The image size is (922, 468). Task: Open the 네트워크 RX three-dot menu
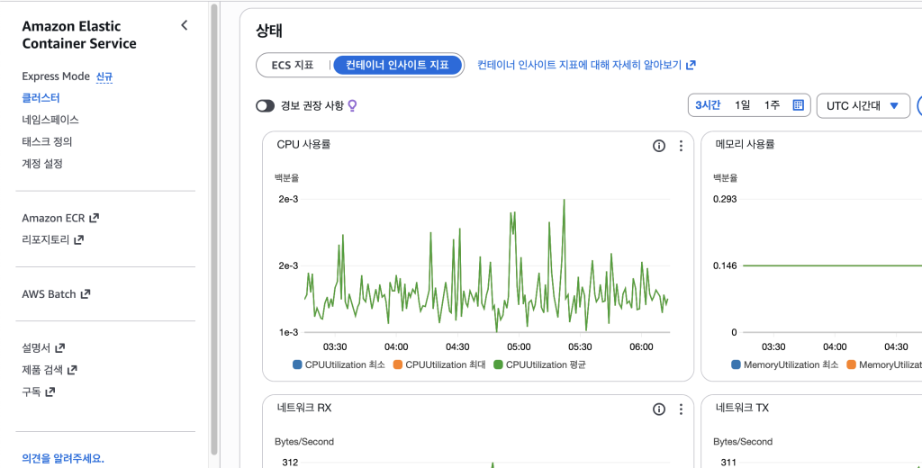pos(681,409)
